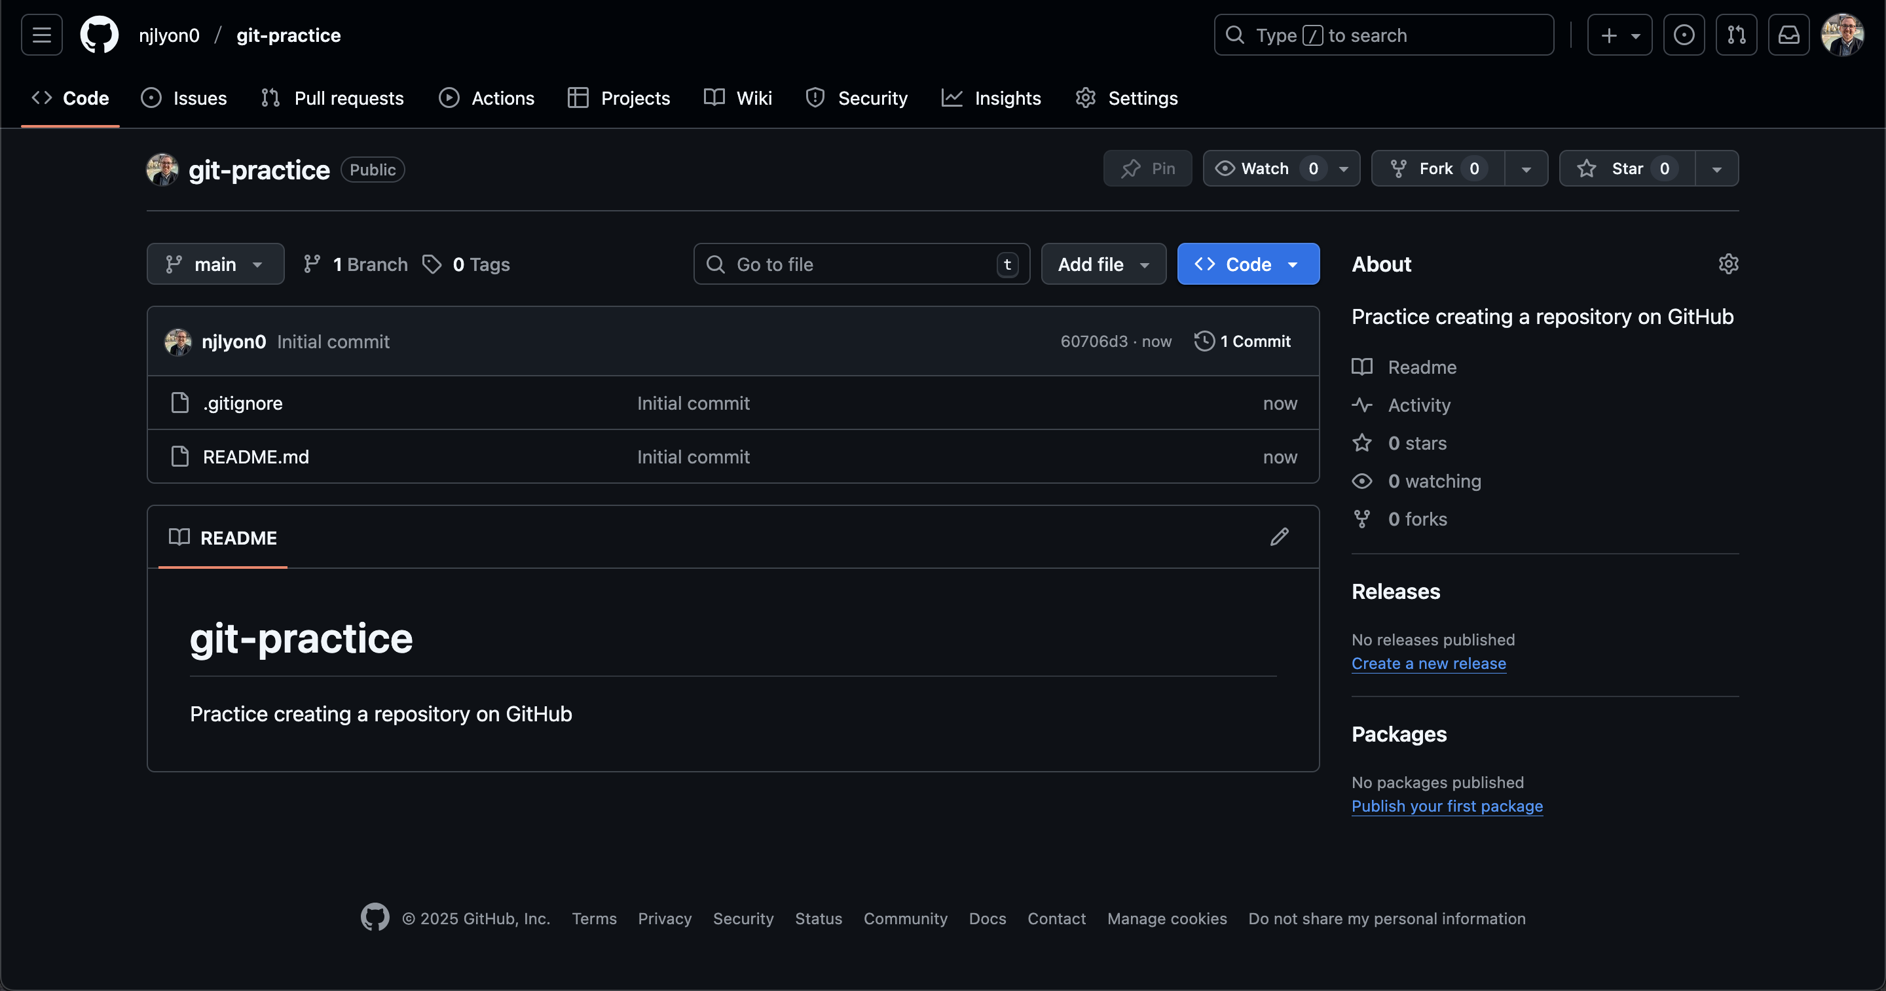The height and width of the screenshot is (991, 1886).
Task: Pin the git-practice repository
Action: pyautogui.click(x=1147, y=168)
